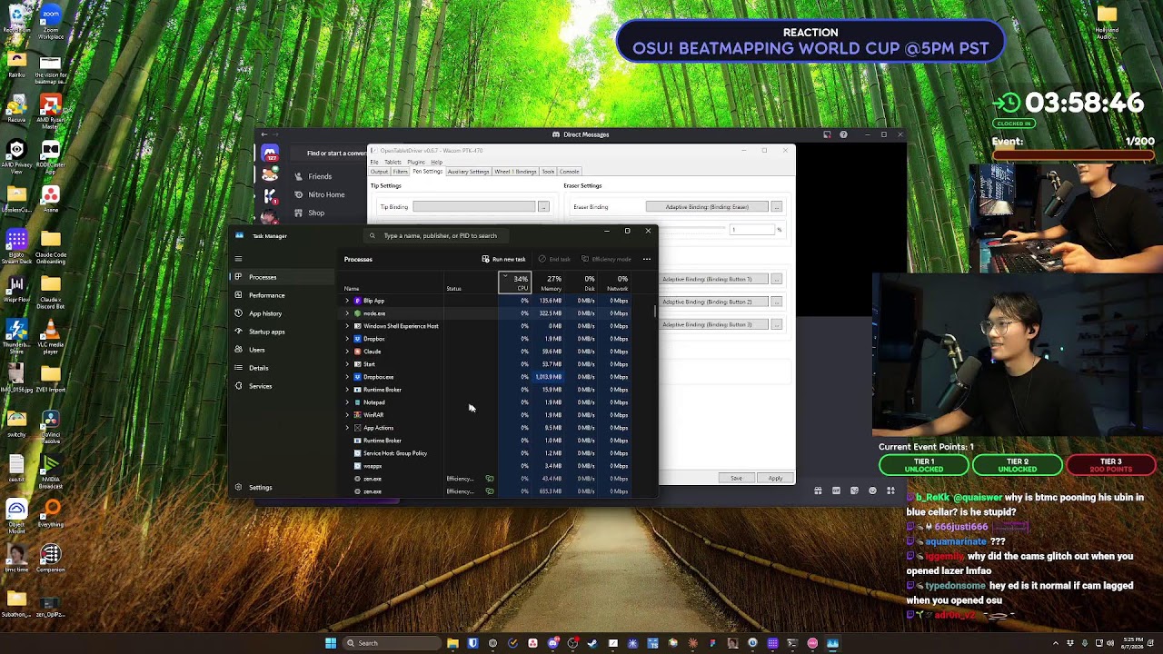Open the App history page in Task Manager
Image resolution: width=1163 pixels, height=654 pixels.
point(282,313)
